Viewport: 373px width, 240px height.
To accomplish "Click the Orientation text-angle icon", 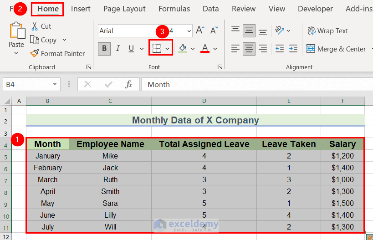I will click(279, 31).
